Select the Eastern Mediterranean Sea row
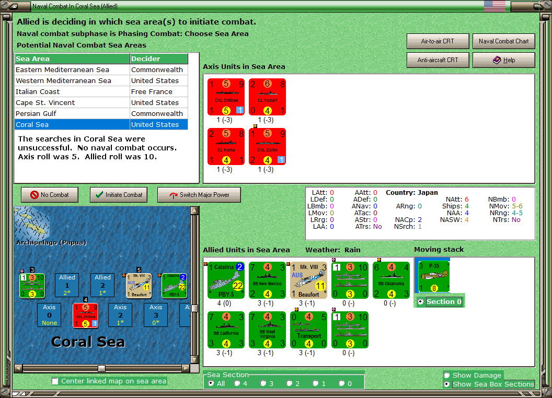Image resolution: width=552 pixels, height=398 pixels. click(101, 69)
